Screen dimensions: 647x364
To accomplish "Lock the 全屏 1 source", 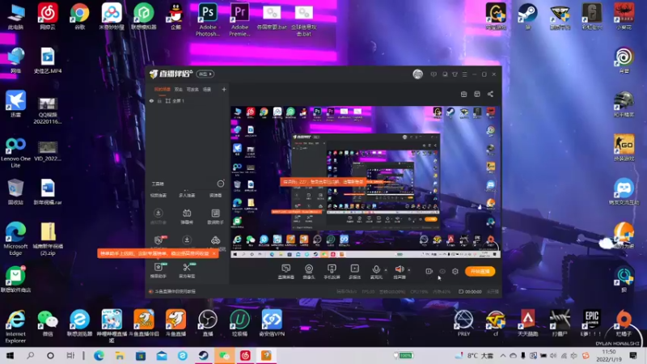I will tap(159, 100).
